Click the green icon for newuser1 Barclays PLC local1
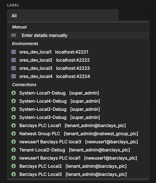The image size is (156, 183). [14, 158]
